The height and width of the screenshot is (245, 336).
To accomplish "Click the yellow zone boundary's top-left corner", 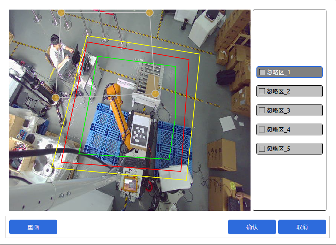I will 87,36.
